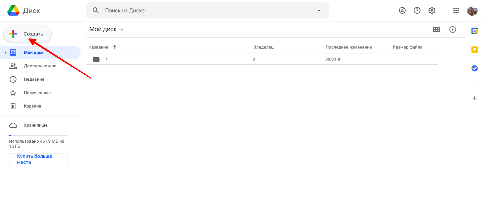
Task: Click the offline ready status icon
Action: [x=402, y=10]
